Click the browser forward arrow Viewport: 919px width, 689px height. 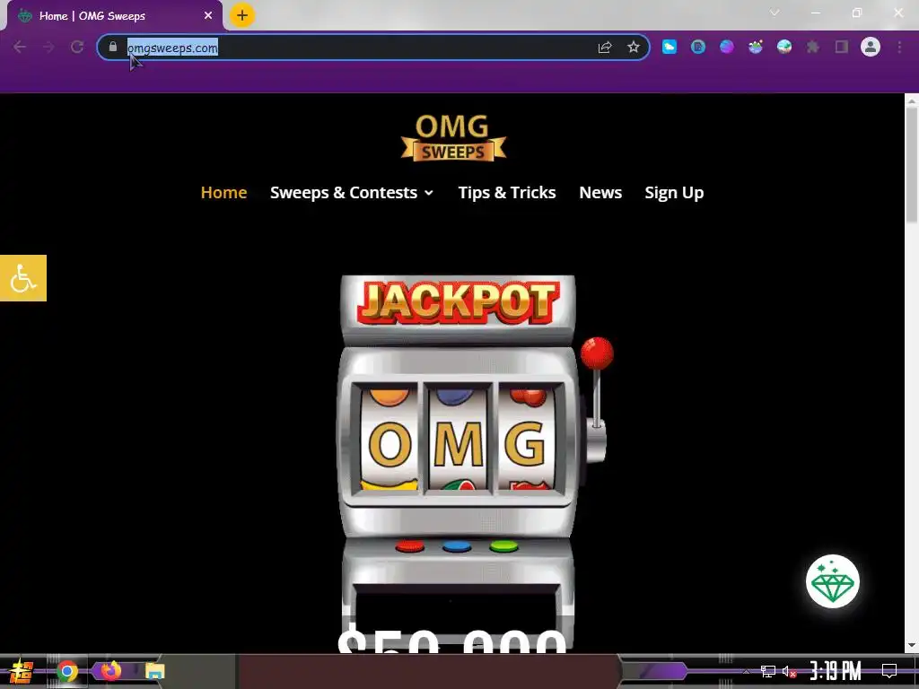tap(48, 47)
